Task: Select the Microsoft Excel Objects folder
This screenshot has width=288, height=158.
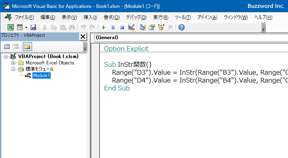Action: pyautogui.click(x=50, y=63)
